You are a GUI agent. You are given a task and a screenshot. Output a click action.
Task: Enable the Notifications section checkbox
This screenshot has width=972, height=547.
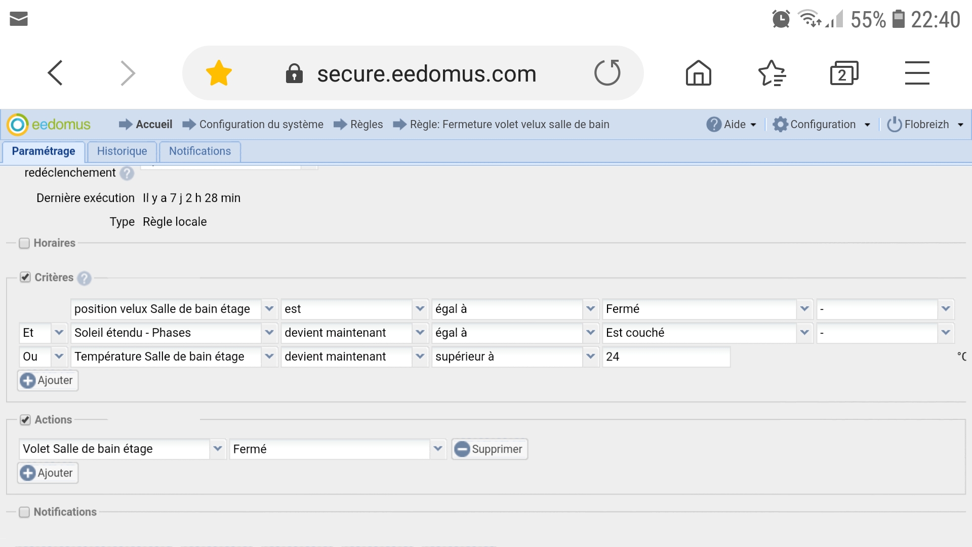tap(24, 512)
